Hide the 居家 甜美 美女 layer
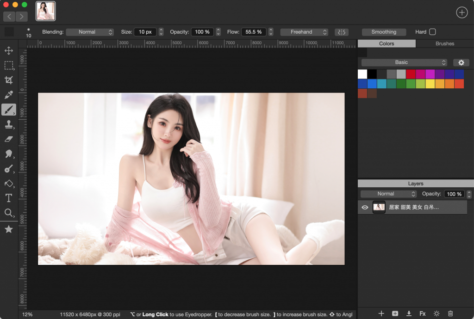The image size is (474, 319). tap(365, 207)
